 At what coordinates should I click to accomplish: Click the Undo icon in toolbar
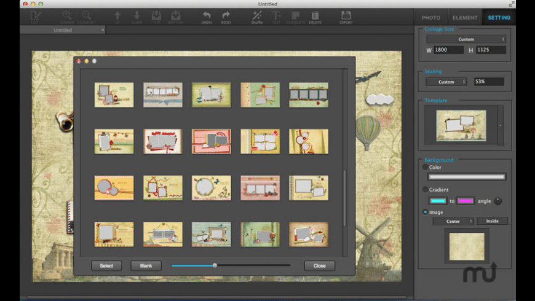tap(207, 15)
